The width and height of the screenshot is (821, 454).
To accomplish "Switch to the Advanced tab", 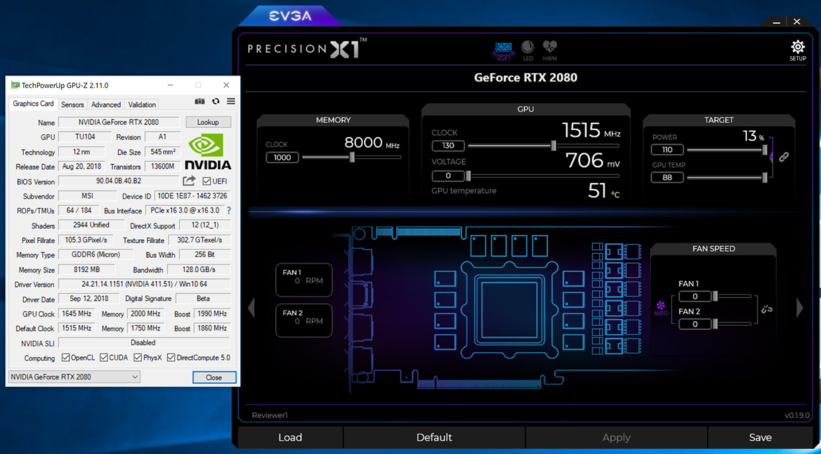I will pos(106,104).
